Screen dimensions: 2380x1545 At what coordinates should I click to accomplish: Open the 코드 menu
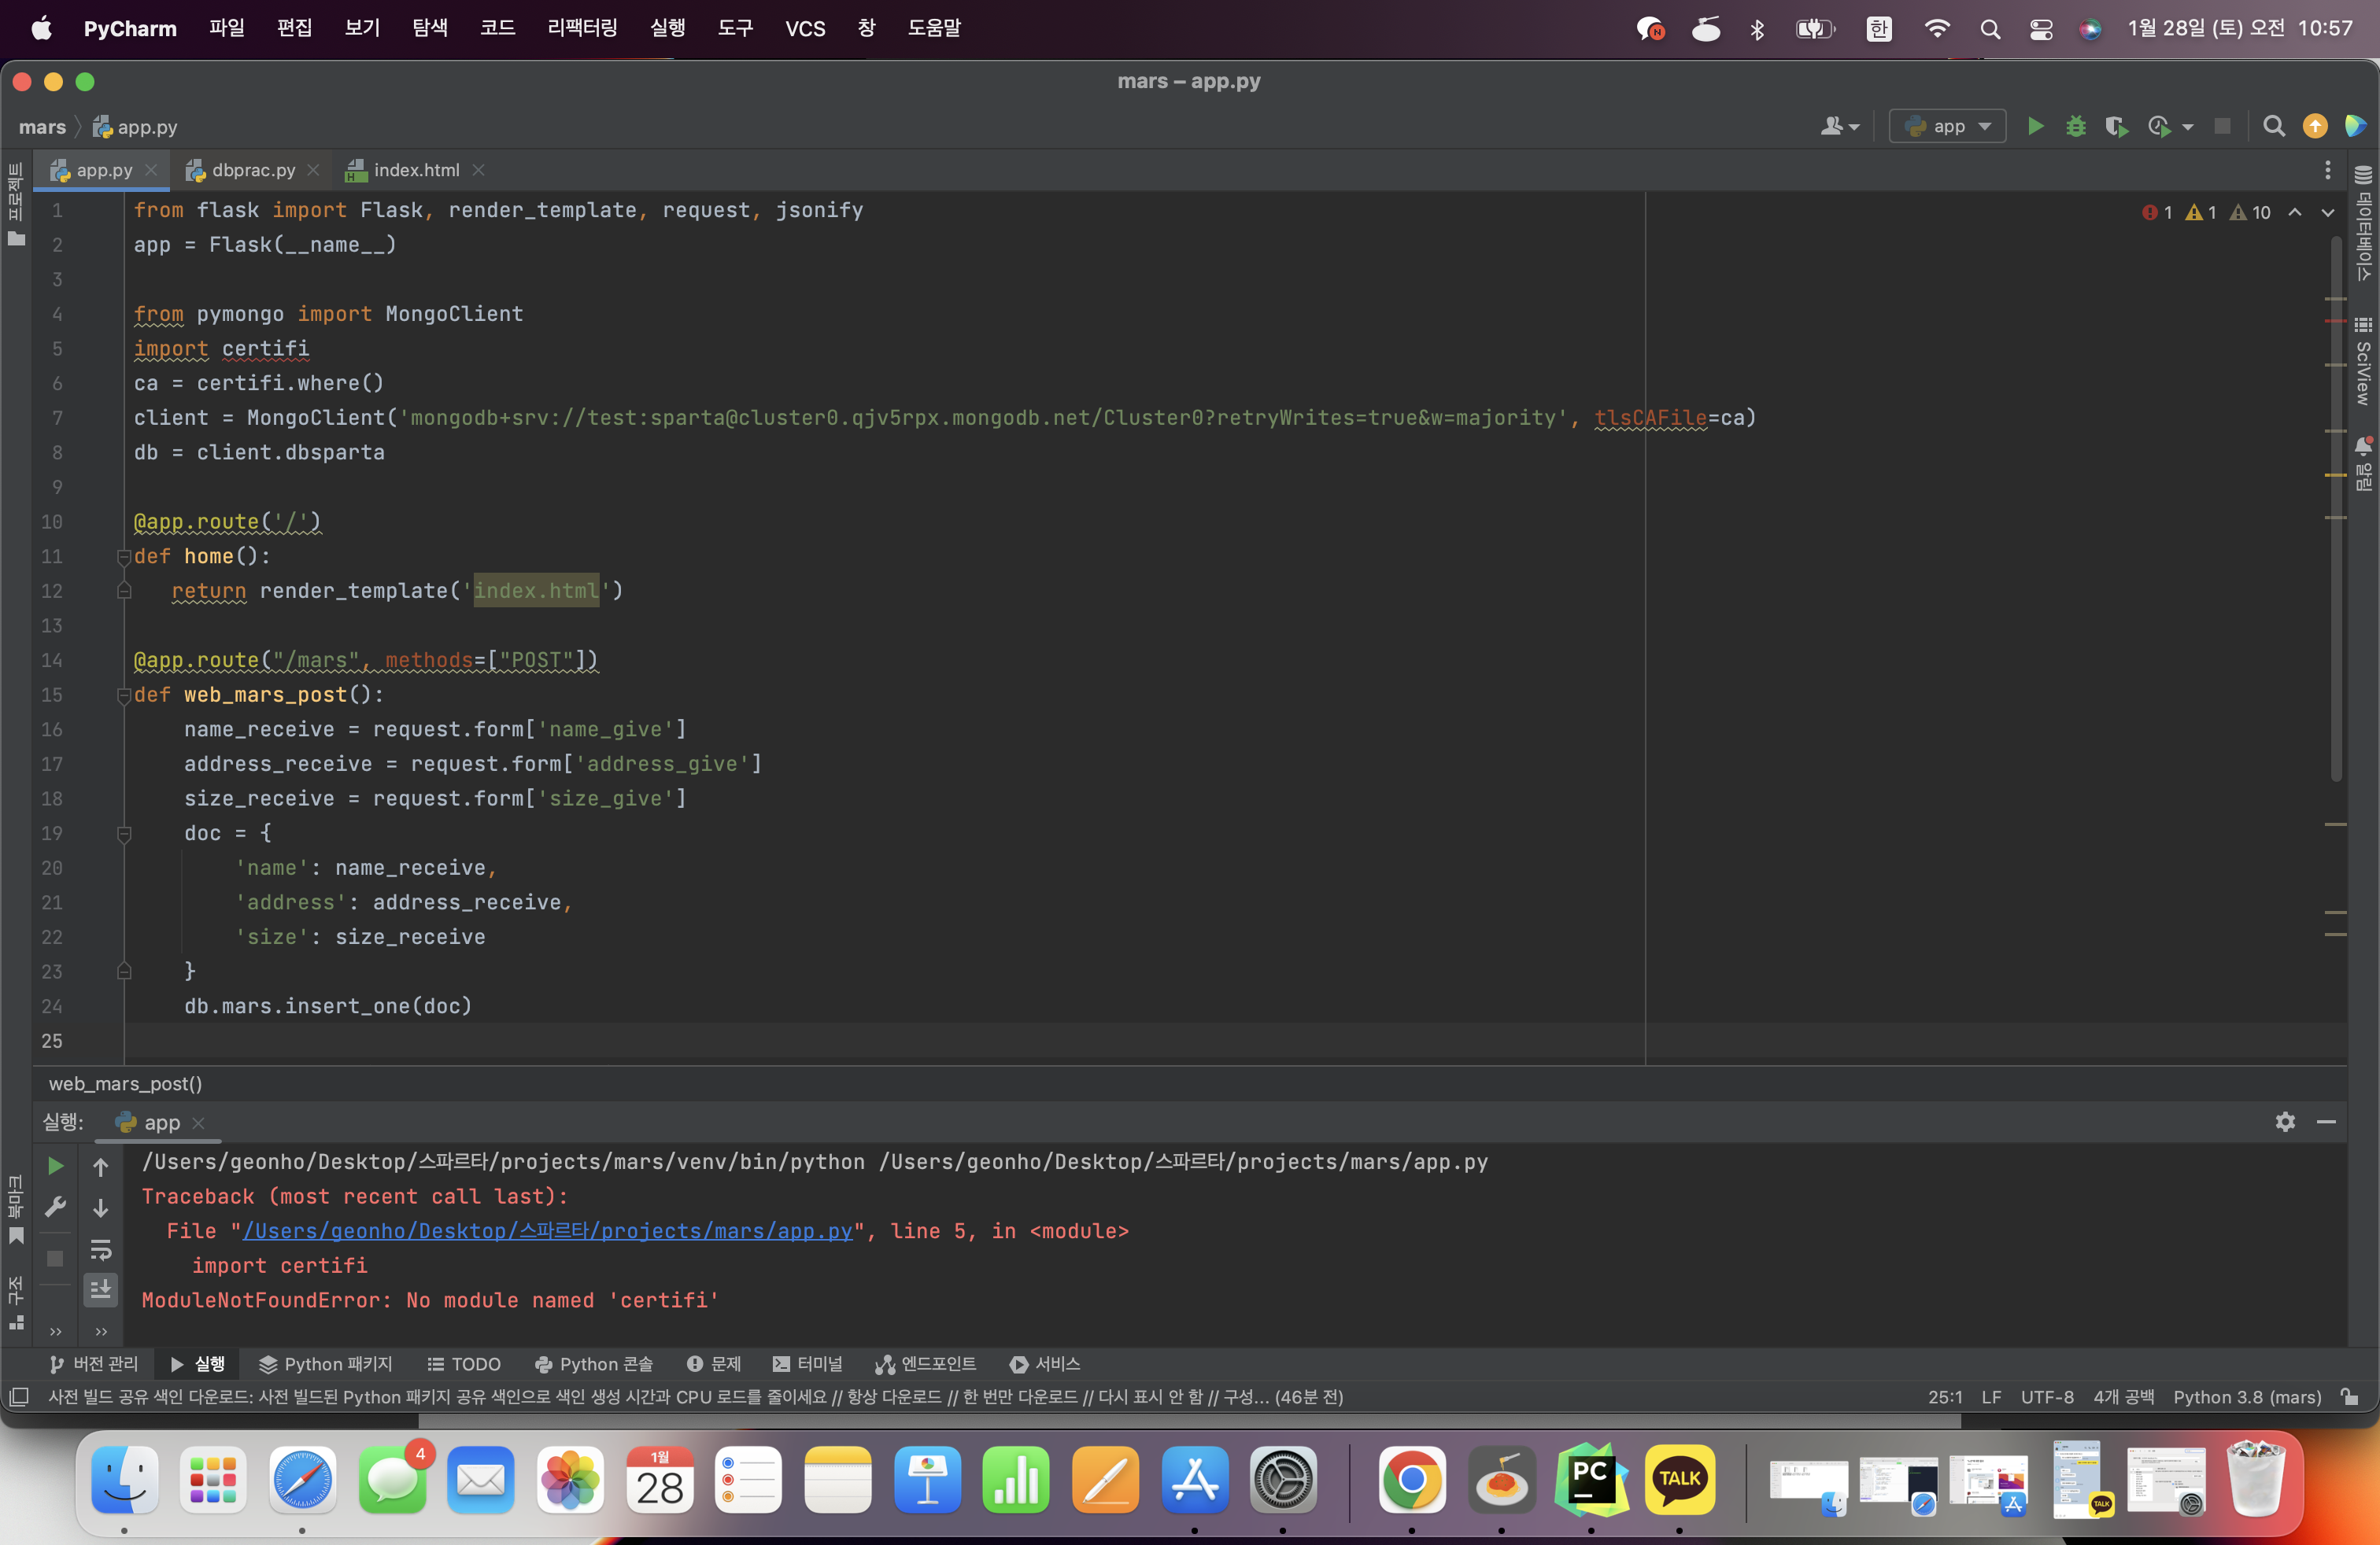pyautogui.click(x=497, y=28)
